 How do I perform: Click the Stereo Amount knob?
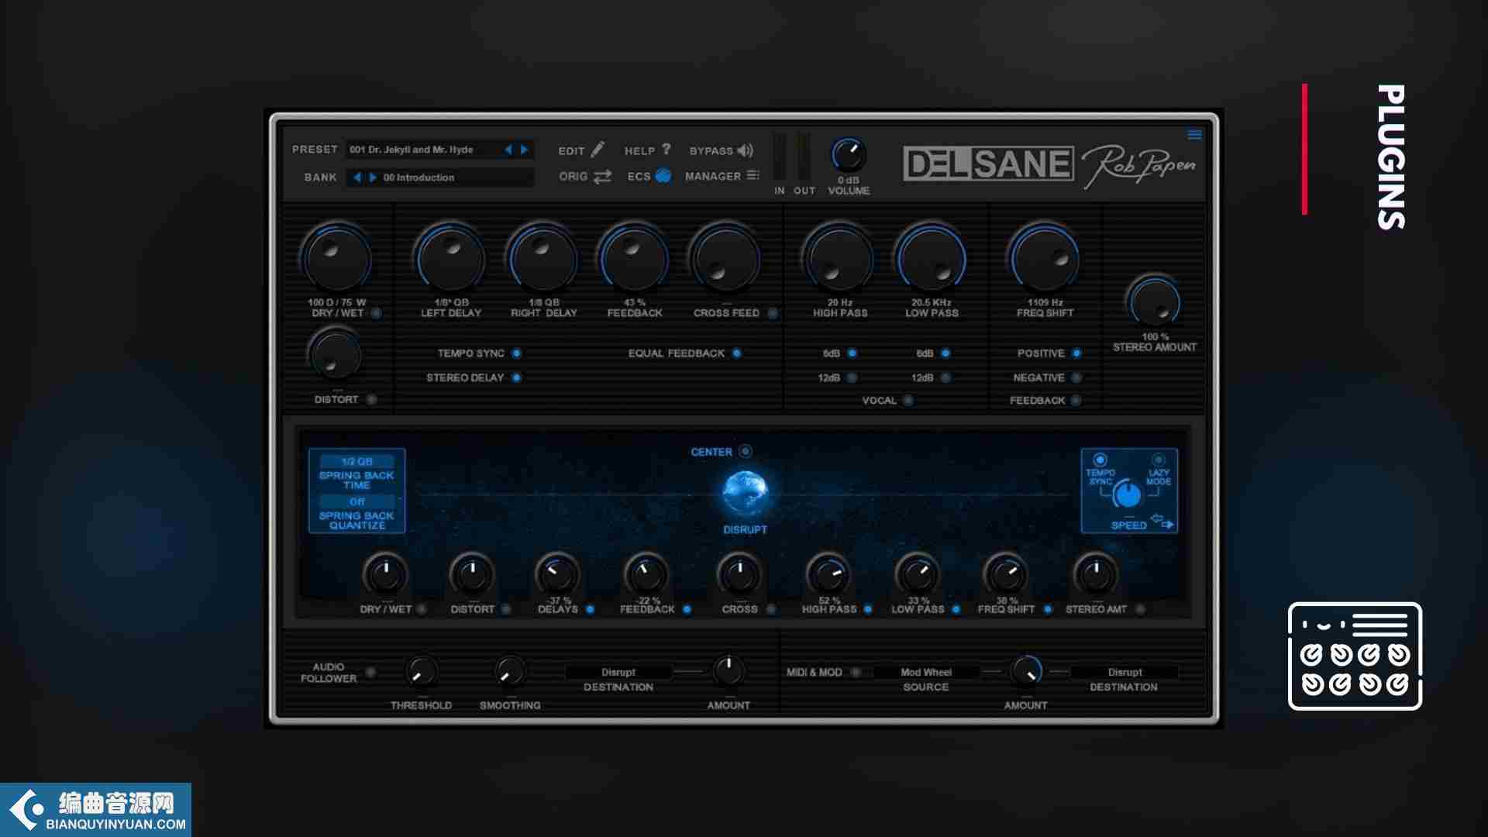tap(1154, 302)
